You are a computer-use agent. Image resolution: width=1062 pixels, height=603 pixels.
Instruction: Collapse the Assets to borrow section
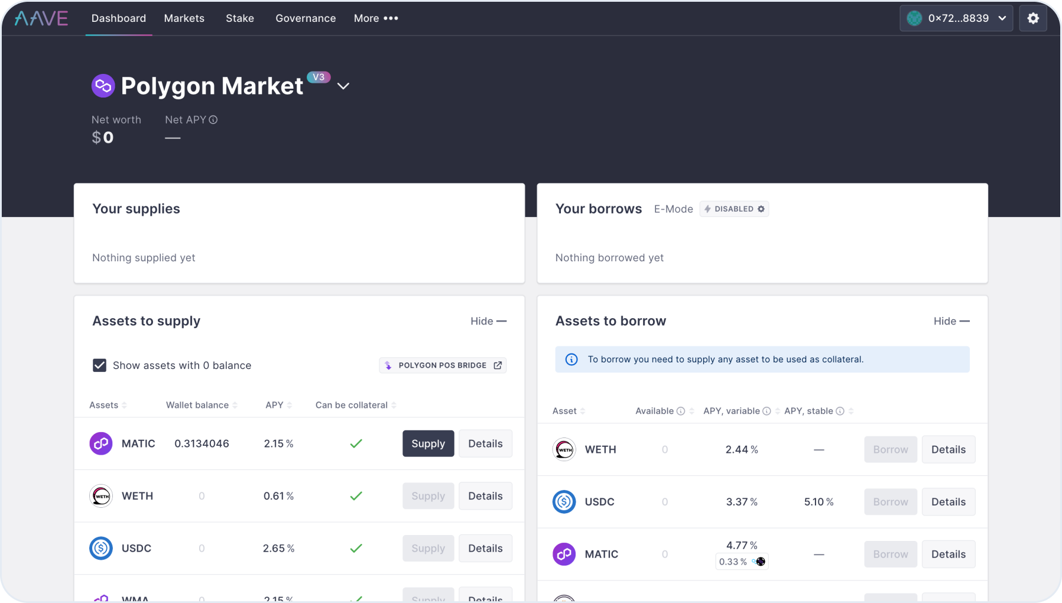coord(951,321)
